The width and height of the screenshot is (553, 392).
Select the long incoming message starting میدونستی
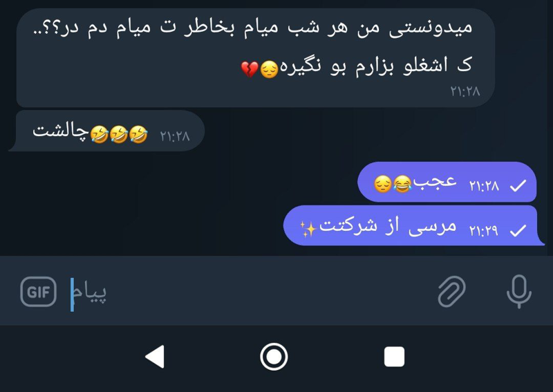coord(256,58)
